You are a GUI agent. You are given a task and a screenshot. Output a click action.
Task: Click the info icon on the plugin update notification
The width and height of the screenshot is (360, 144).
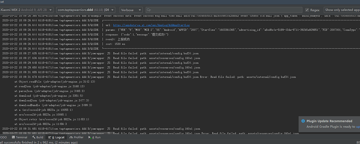303,121
